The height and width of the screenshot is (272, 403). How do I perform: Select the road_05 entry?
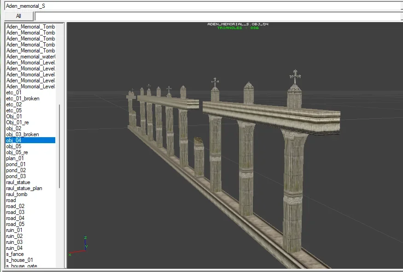(30, 224)
